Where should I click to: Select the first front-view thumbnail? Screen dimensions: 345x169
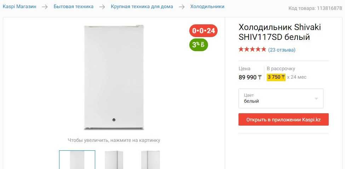pos(77,159)
